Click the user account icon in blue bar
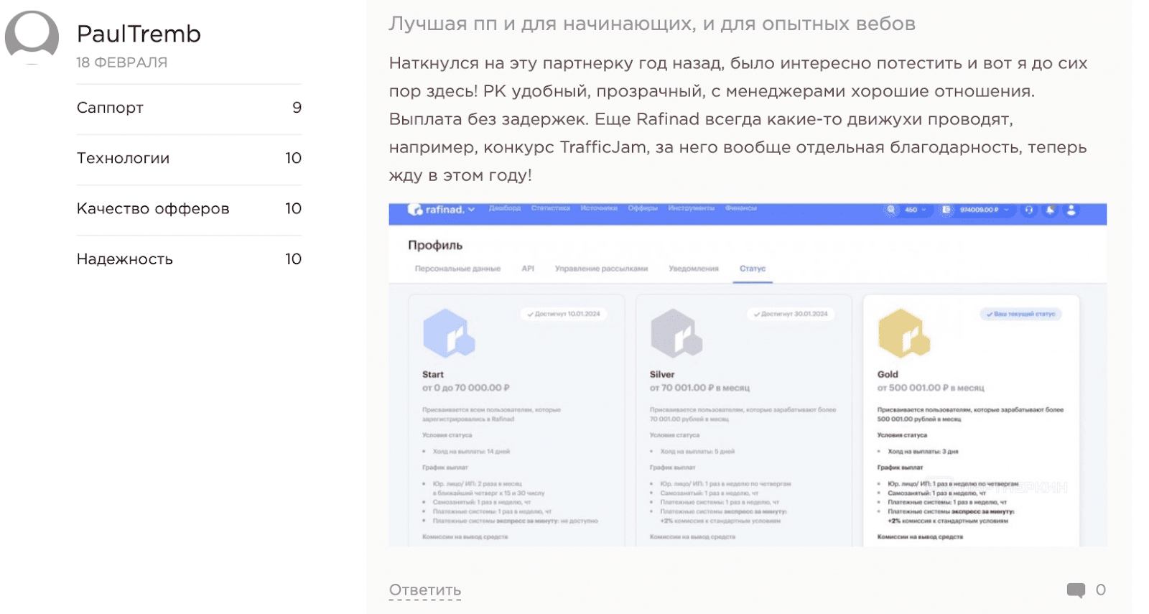The height and width of the screenshot is (614, 1149). tap(1071, 210)
